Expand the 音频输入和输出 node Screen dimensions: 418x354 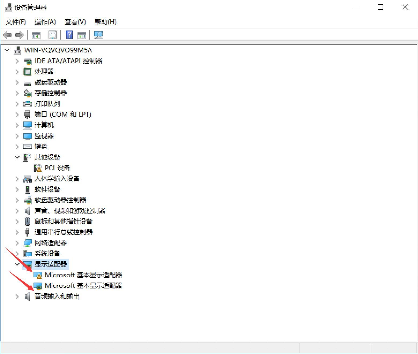tap(17, 296)
